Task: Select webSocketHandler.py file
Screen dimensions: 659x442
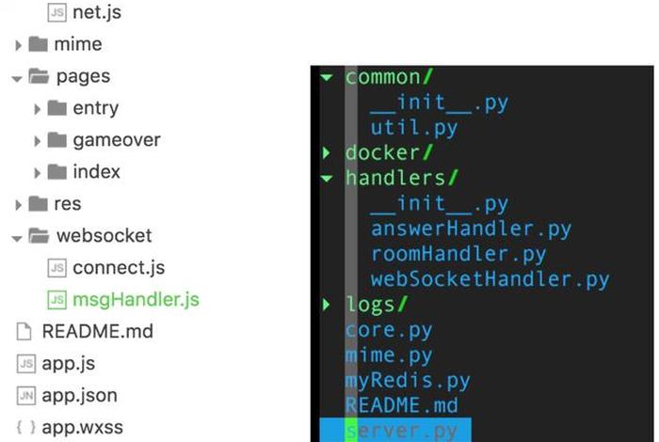Action: pos(490,279)
